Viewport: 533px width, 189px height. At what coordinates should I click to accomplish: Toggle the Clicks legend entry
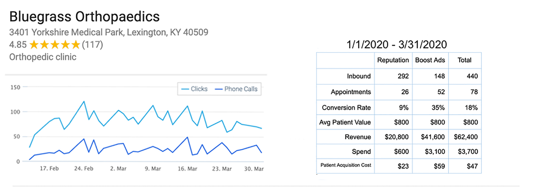click(x=194, y=89)
